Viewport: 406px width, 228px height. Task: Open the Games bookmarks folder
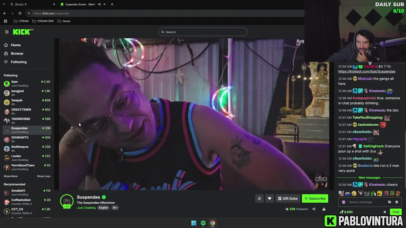click(64, 21)
